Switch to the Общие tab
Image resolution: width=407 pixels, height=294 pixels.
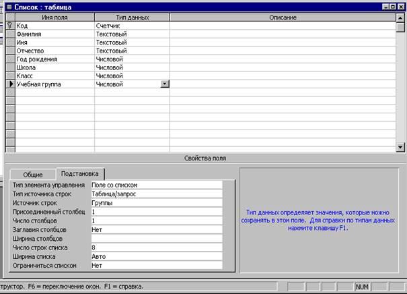point(33,175)
